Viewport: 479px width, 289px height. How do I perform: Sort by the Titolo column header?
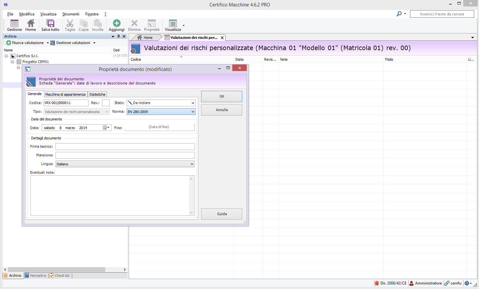pyautogui.click(x=424, y=59)
